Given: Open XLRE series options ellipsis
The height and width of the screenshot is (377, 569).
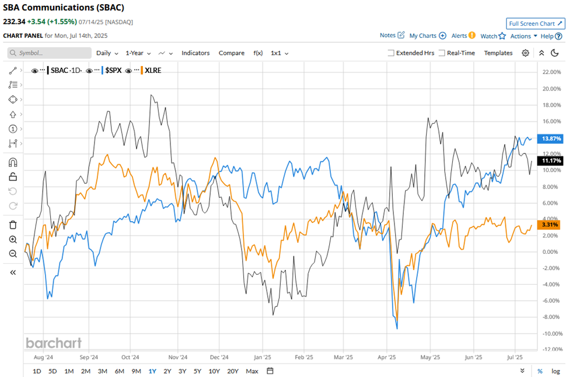Looking at the screenshot, I should (x=137, y=69).
